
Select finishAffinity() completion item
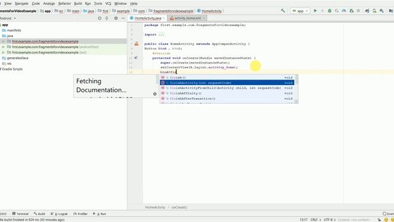[x=227, y=93]
